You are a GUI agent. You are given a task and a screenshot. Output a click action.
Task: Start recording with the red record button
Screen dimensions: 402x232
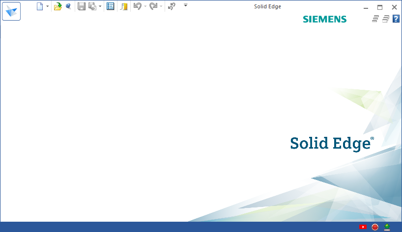pos(375,227)
